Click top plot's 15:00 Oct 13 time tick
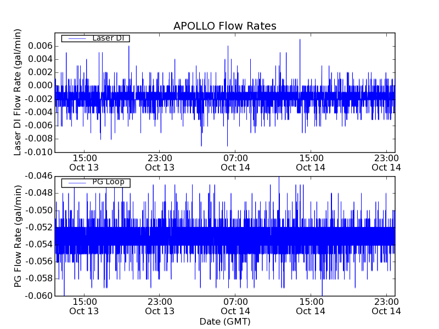 tap(84, 162)
